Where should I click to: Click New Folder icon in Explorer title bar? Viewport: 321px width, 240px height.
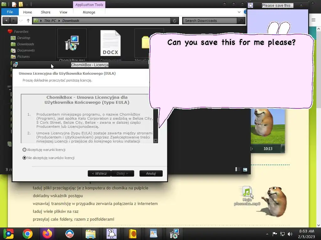(x=21, y=4)
